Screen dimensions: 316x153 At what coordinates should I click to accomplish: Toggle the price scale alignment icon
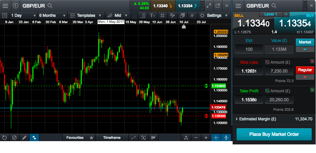pos(143,15)
